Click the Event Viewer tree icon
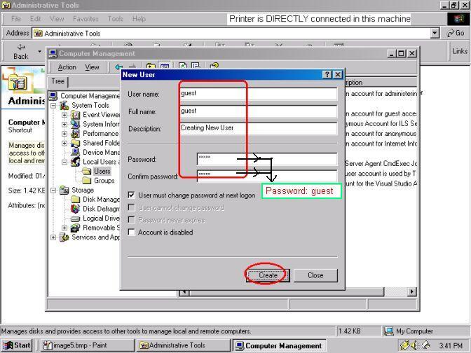 [76, 115]
